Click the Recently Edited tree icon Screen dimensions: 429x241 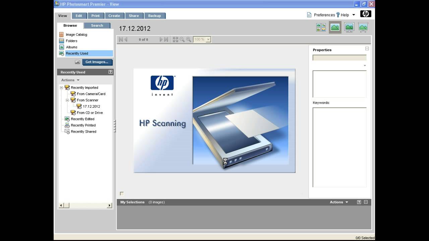coord(67,119)
